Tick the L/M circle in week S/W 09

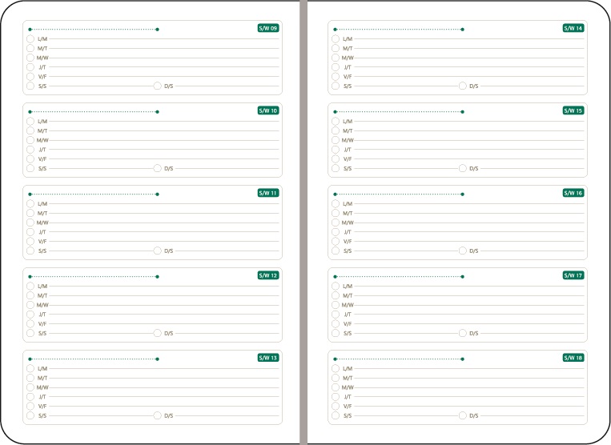[30, 39]
